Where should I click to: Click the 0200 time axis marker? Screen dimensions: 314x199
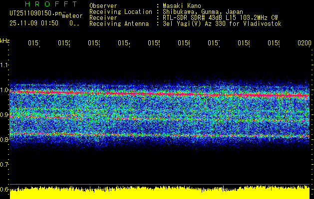[x=305, y=43]
